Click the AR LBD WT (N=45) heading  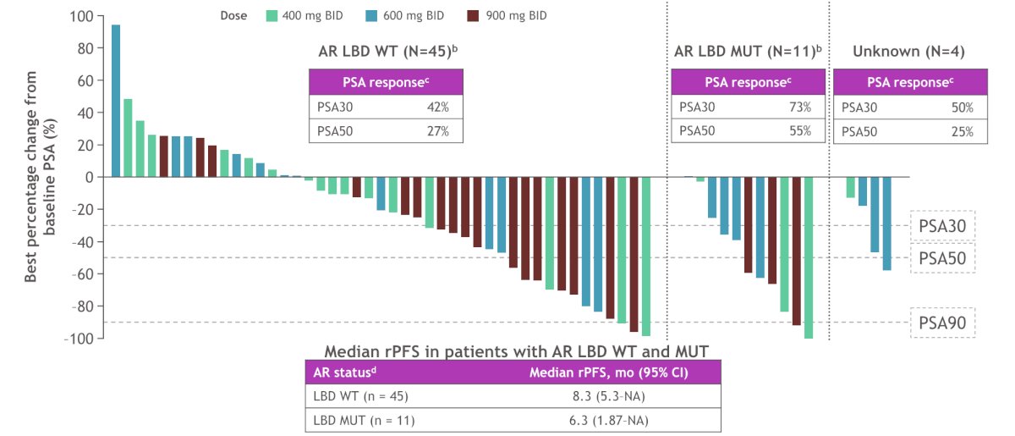coord(386,52)
